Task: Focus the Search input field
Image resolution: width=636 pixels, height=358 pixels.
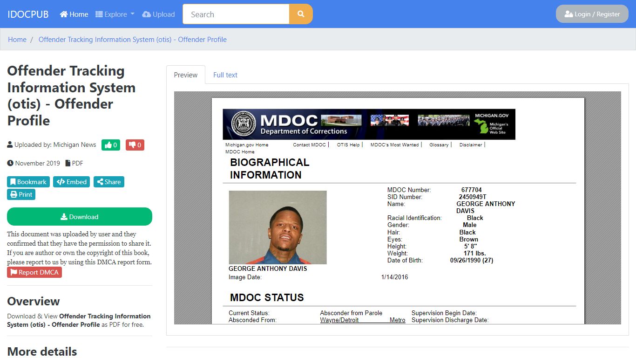Action: 236,14
